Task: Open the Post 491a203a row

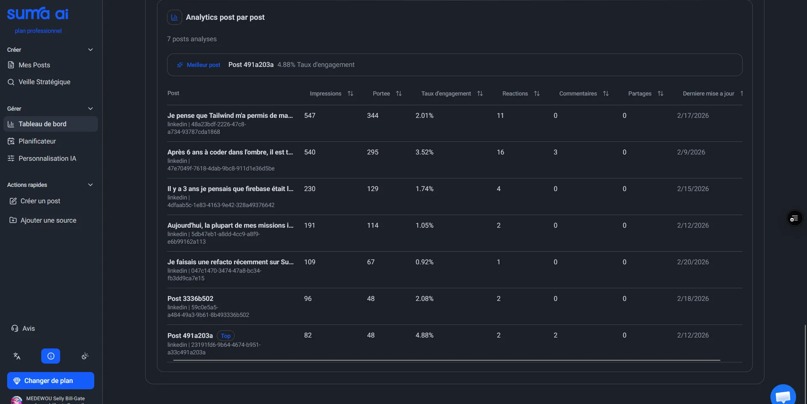Action: click(190, 336)
